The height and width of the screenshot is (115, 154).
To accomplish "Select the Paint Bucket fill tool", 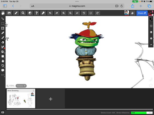I will [3, 52].
